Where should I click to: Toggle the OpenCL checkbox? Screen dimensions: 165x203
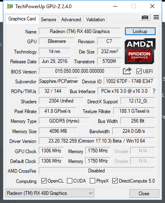44,181
